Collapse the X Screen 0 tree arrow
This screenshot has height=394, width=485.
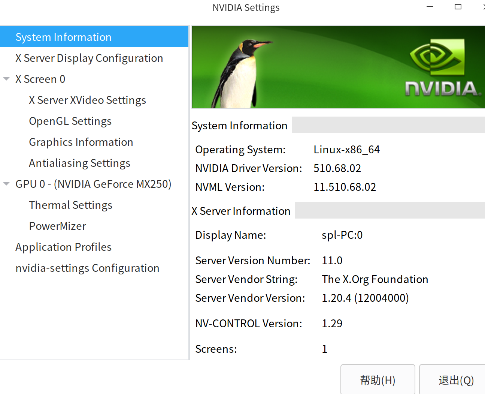pos(6,79)
